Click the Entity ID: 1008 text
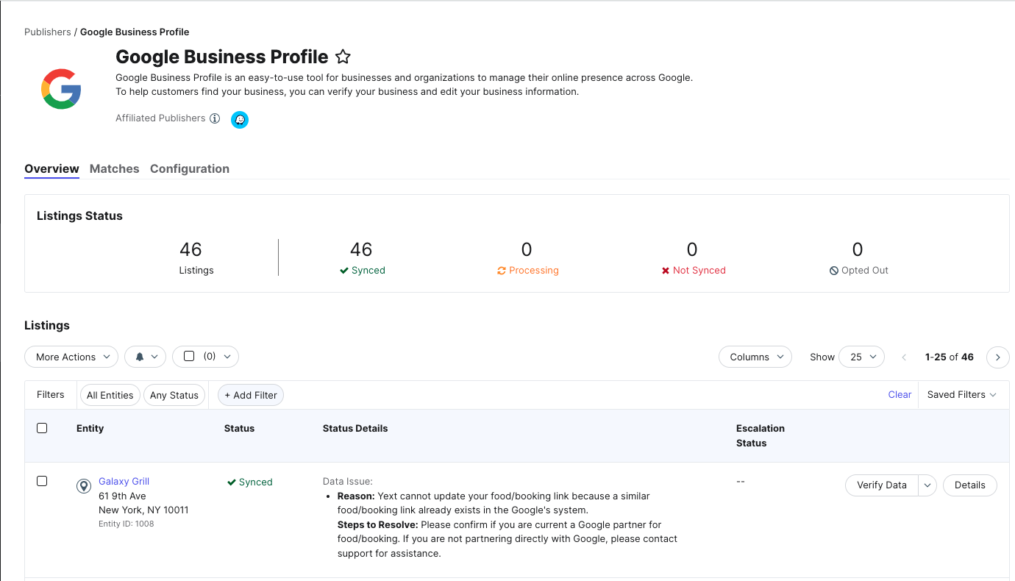 point(127,524)
